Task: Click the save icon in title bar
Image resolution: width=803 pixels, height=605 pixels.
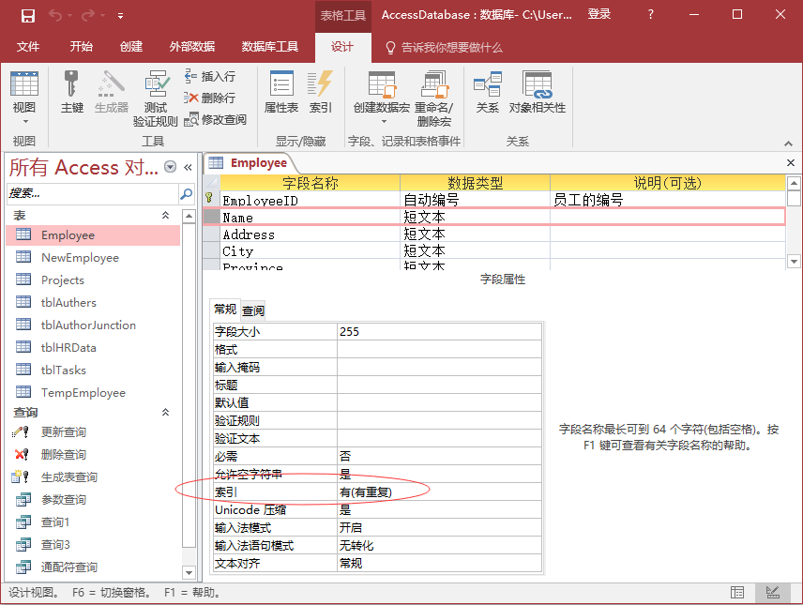Action: pyautogui.click(x=27, y=15)
